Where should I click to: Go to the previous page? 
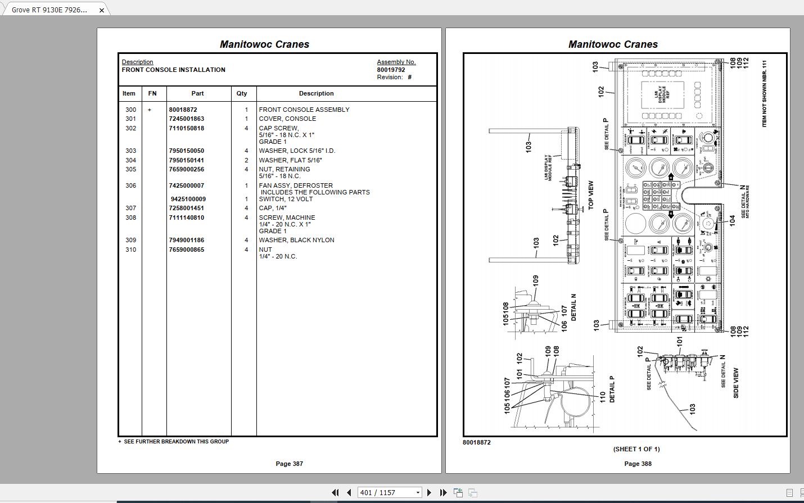coord(349,492)
